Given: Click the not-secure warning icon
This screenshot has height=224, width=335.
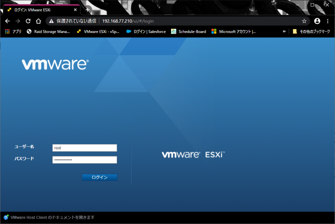Looking at the screenshot, I should point(51,21).
